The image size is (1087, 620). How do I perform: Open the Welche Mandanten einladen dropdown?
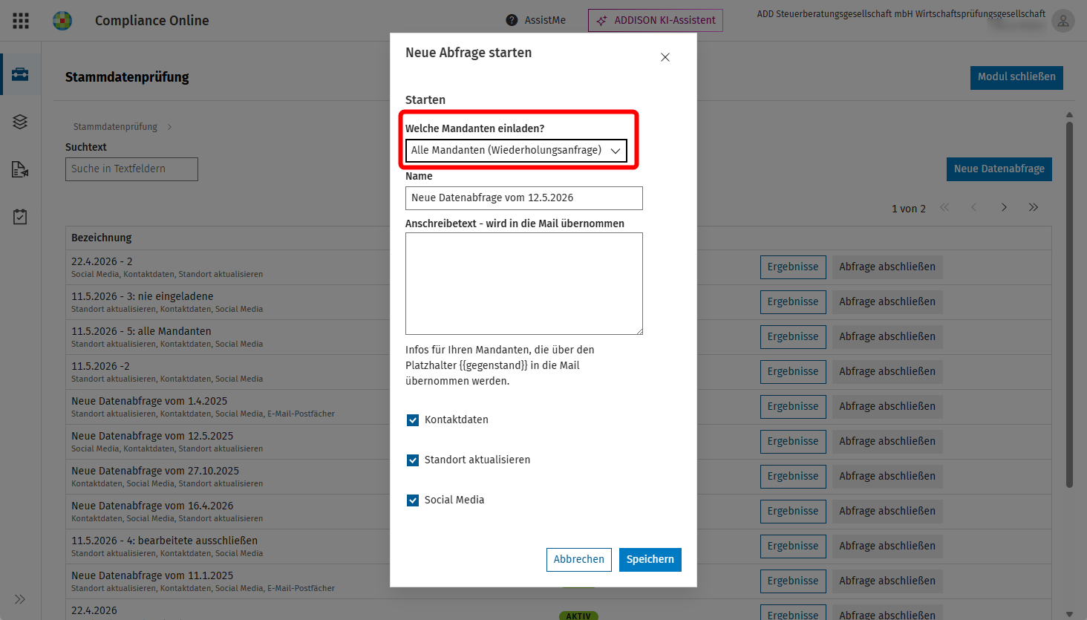pos(516,151)
